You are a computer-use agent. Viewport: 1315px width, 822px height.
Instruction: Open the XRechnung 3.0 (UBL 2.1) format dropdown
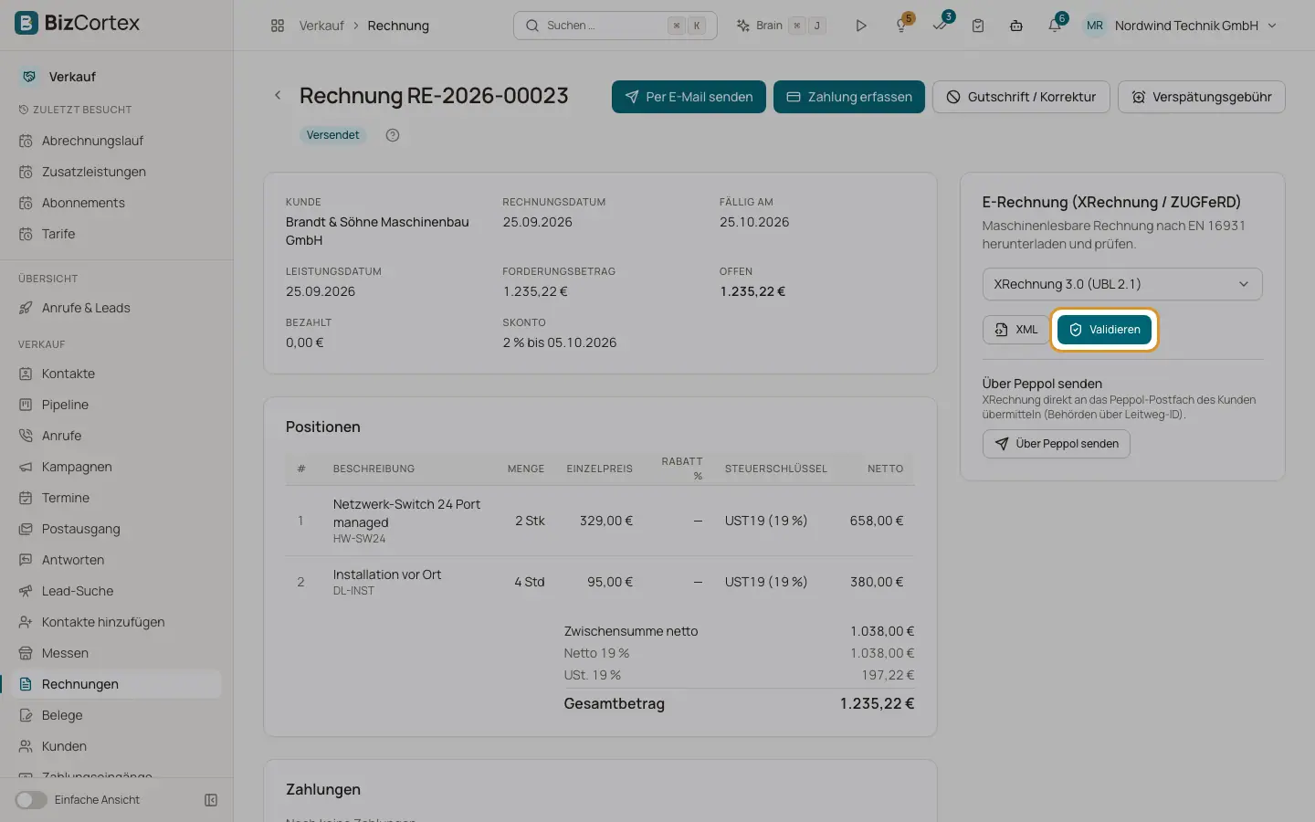pos(1122,284)
